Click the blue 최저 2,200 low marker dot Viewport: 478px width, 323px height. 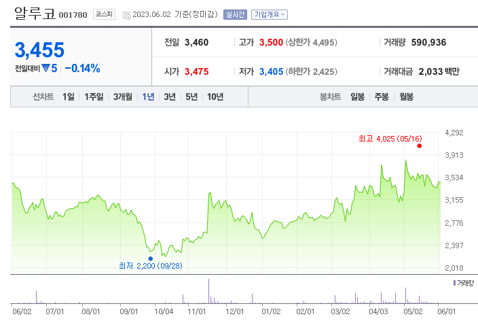point(150,258)
